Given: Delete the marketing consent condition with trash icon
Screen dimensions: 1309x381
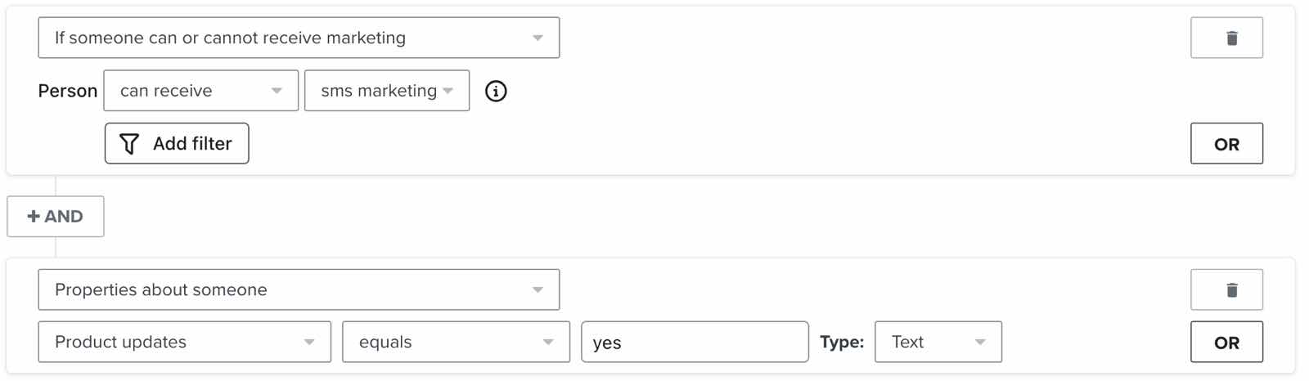Looking at the screenshot, I should 1231,38.
